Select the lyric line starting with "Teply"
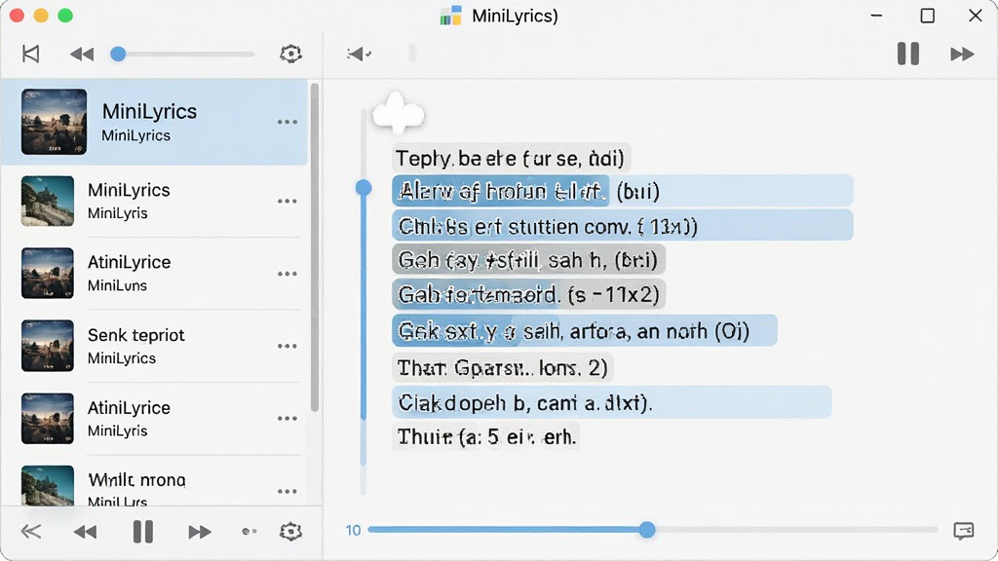 (x=511, y=158)
